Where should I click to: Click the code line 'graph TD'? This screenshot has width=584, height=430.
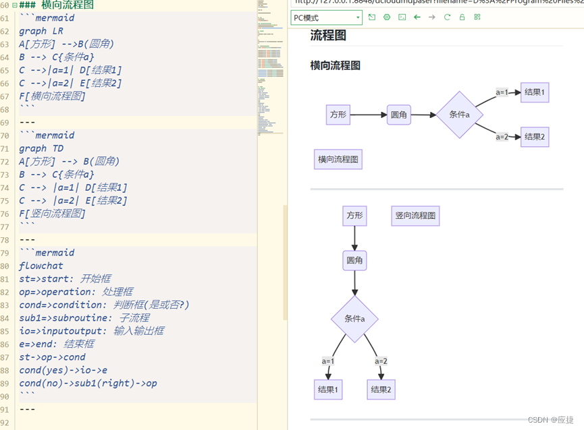coord(41,149)
